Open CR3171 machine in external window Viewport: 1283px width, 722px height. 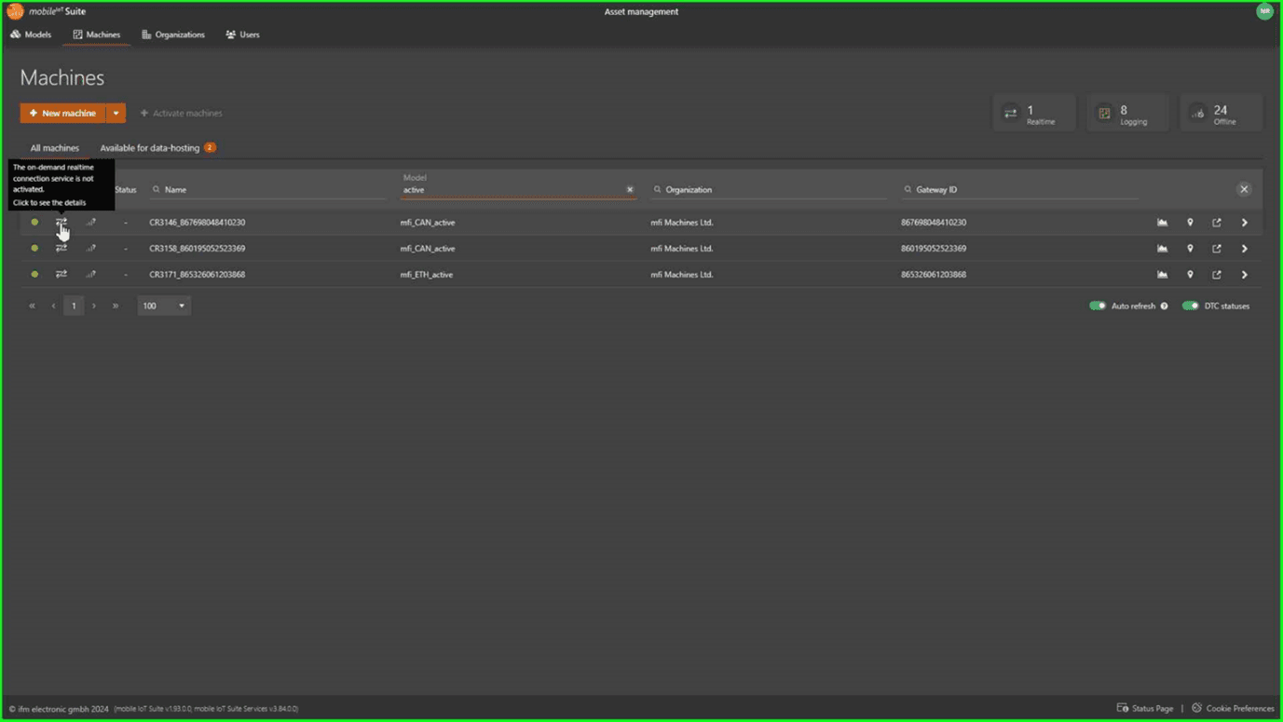(1216, 275)
